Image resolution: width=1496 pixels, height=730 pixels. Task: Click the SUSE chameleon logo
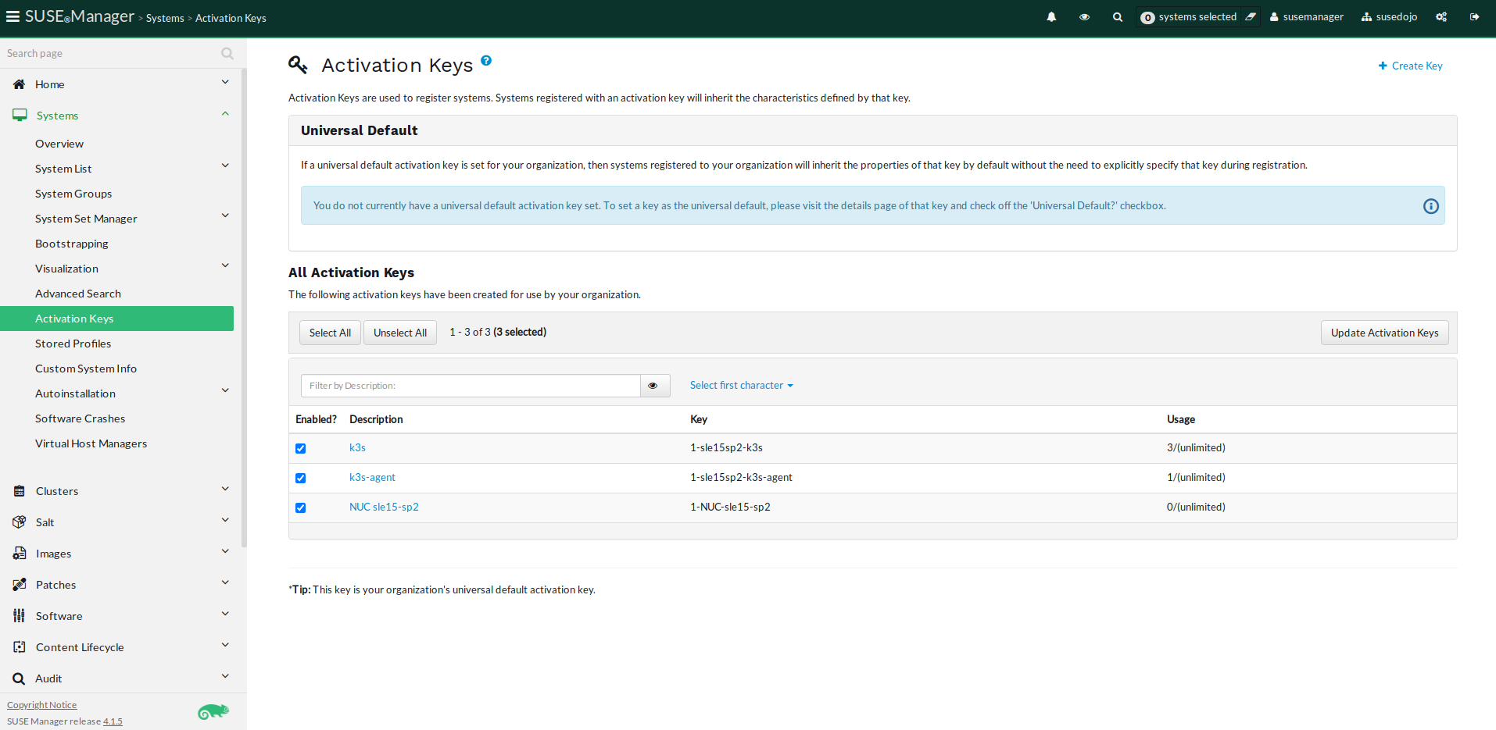coord(213,711)
